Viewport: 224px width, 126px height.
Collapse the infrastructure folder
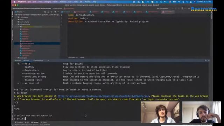16,24
